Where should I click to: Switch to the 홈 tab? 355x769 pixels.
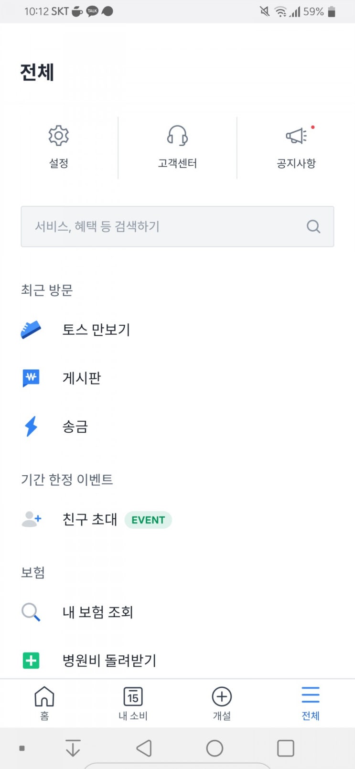(x=44, y=703)
